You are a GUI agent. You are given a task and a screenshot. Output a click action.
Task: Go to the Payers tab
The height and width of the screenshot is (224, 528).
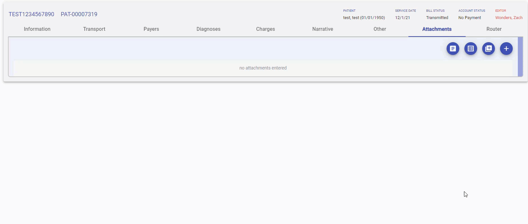[151, 29]
